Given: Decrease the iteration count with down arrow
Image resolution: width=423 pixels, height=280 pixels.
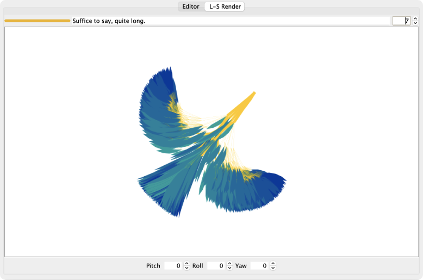Looking at the screenshot, I should (x=415, y=23).
